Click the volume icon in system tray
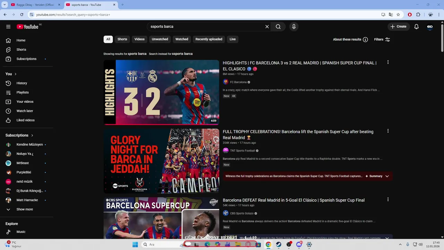Image resolution: width=444 pixels, height=250 pixels. [x=420, y=244]
